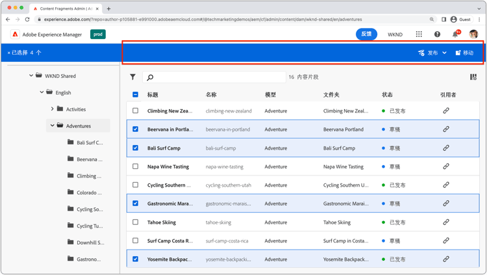Go back with the browser arrow

tap(8, 20)
